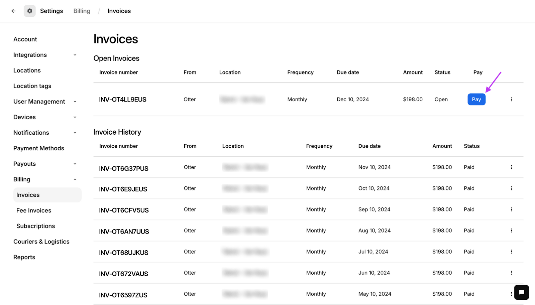Click the Aug 10, 2024 due date
535x305 pixels.
click(374, 231)
